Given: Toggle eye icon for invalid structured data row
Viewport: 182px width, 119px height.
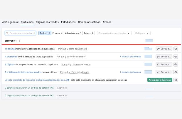Looking at the screenshot, I should pyautogui.click(x=176, y=72).
